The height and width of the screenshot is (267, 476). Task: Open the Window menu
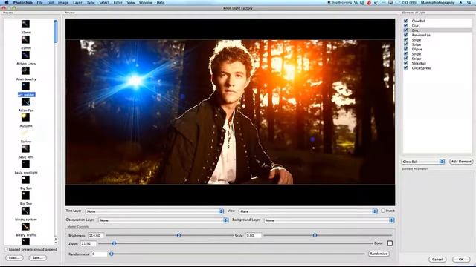point(146,2)
